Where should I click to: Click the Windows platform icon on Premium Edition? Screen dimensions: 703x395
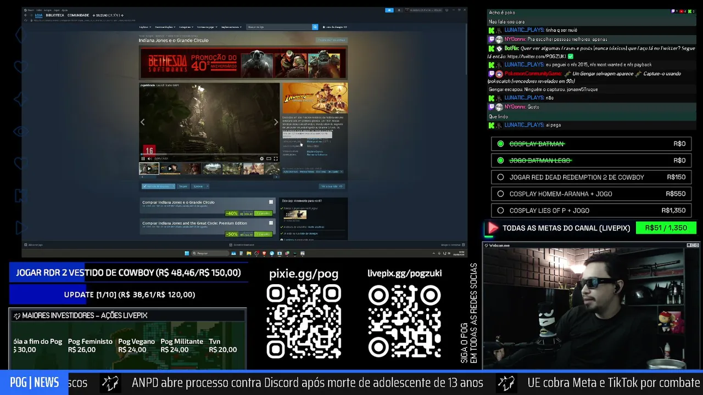coord(271,223)
